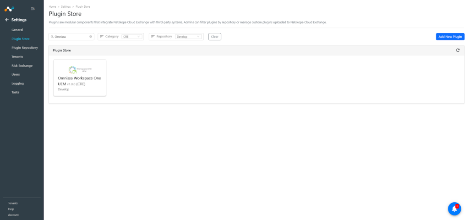The image size is (469, 220).
Task: Open Risk Exchange settings
Action: 22,66
